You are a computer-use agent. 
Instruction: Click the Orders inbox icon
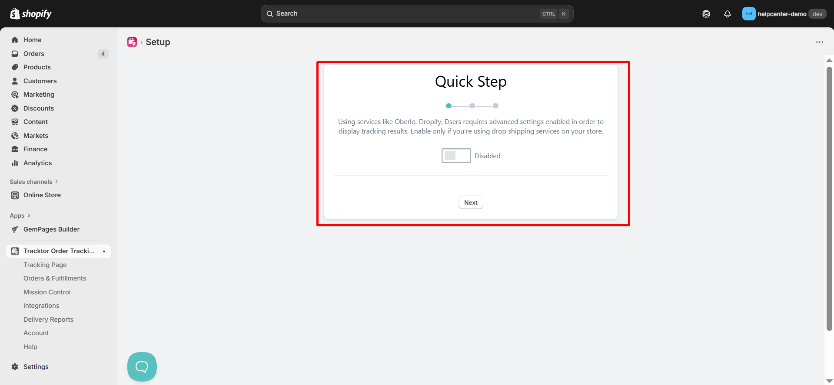(15, 54)
